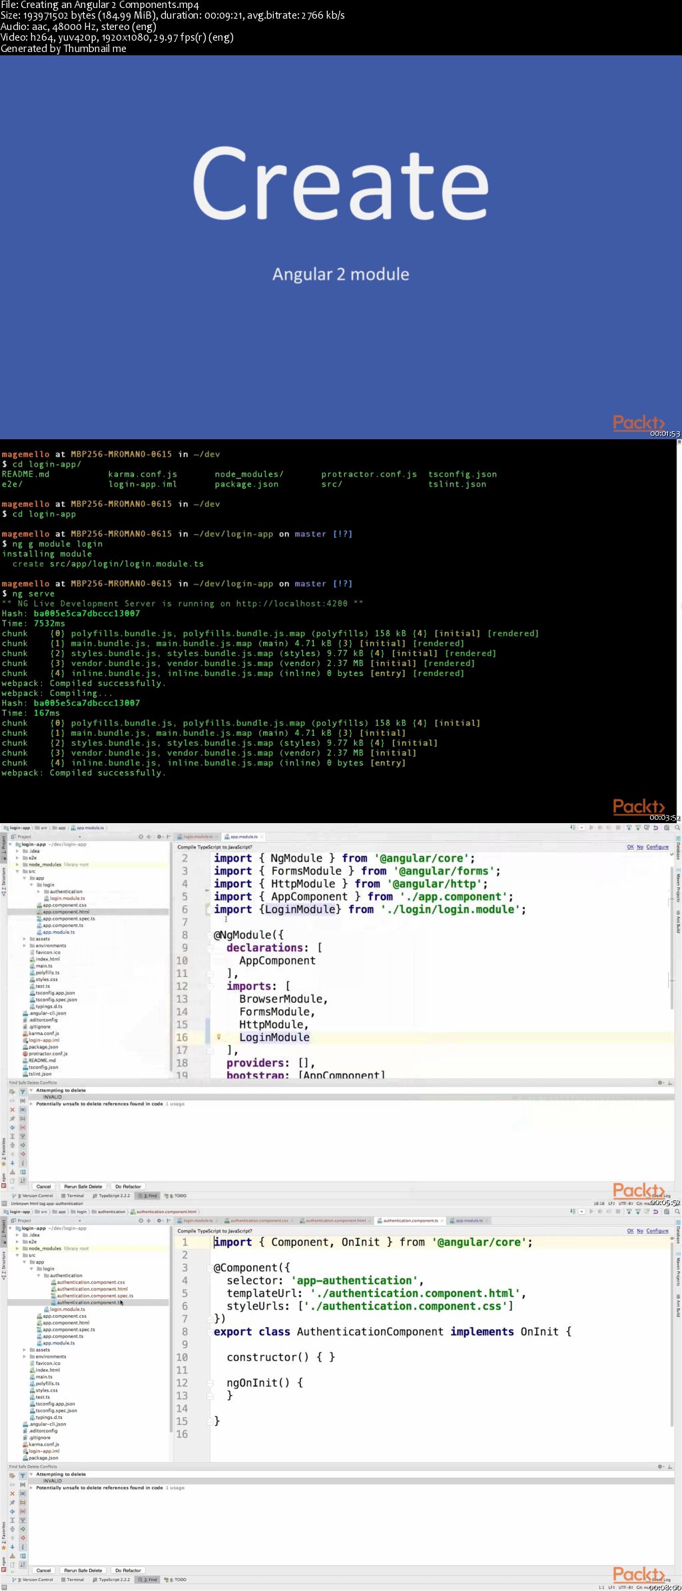The height and width of the screenshot is (1591, 682).
Task: Click Rerun Safe Delete in upper IDE frame
Action: (83, 1186)
